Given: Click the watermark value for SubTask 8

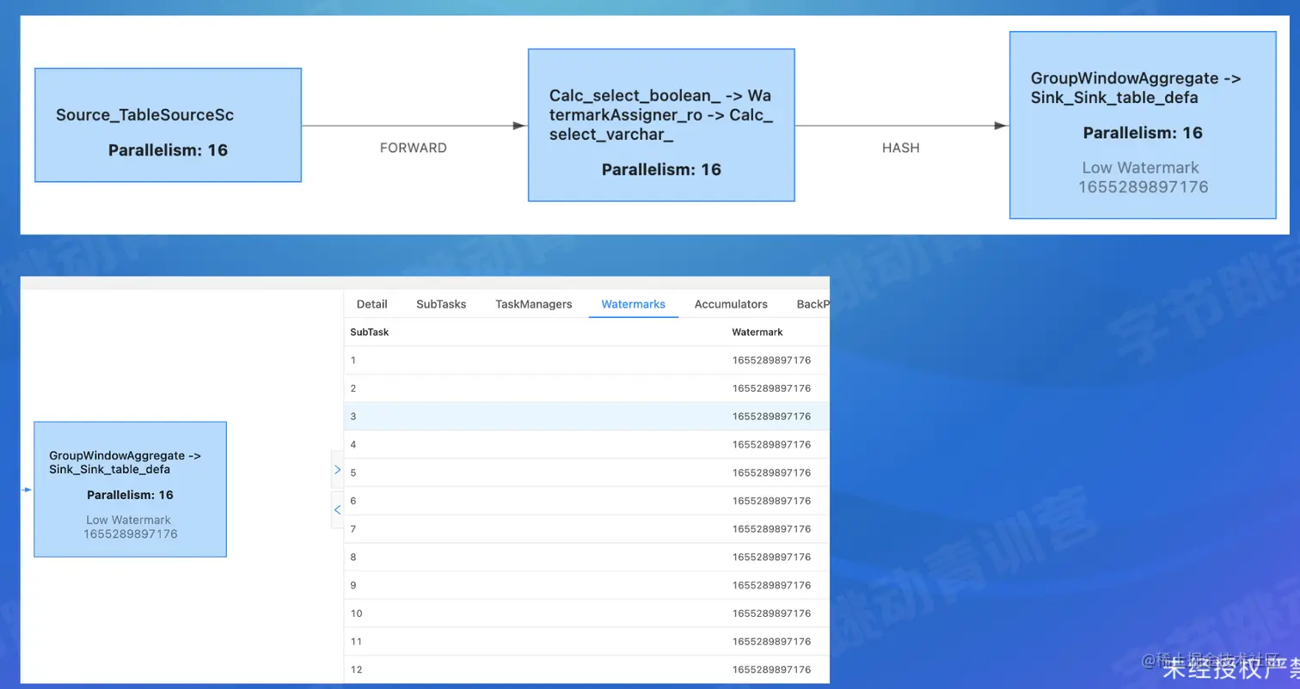Looking at the screenshot, I should point(771,558).
